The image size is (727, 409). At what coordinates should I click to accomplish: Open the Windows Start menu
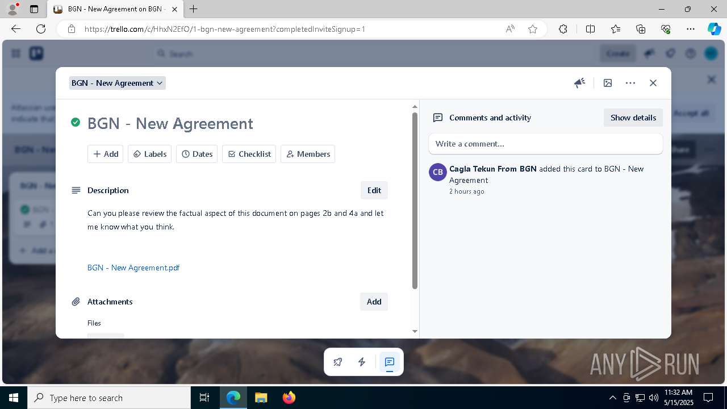14,398
